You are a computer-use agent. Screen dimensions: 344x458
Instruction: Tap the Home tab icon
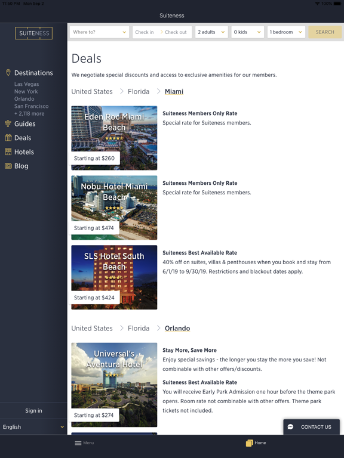pyautogui.click(x=249, y=443)
